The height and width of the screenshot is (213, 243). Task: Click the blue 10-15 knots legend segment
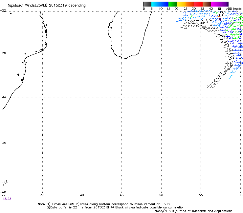click(164, 4)
